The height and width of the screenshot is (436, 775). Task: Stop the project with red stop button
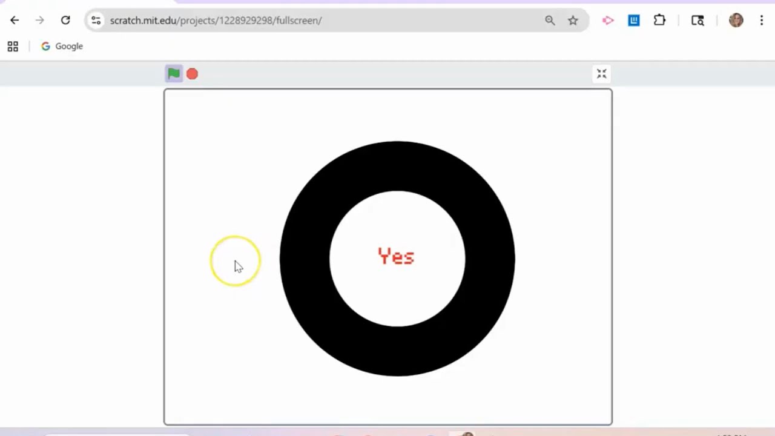coord(192,74)
